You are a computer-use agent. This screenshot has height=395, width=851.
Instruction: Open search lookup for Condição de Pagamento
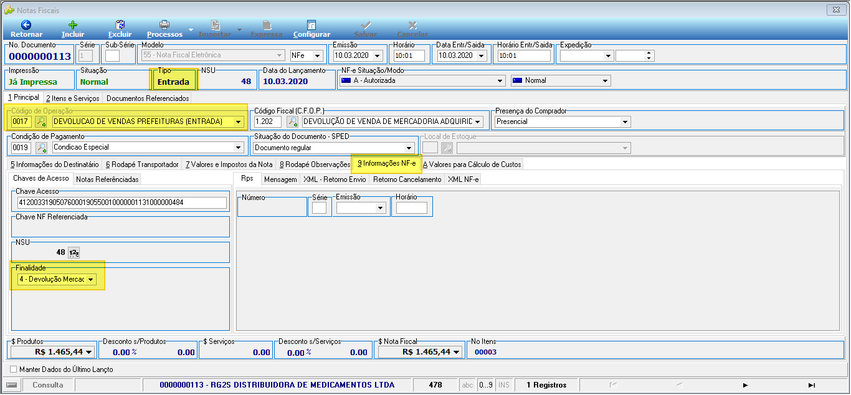coord(41,148)
